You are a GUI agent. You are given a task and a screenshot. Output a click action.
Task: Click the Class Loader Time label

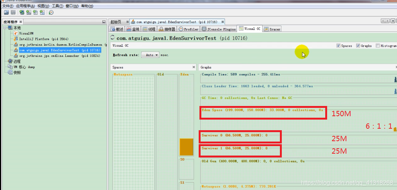tap(257, 86)
